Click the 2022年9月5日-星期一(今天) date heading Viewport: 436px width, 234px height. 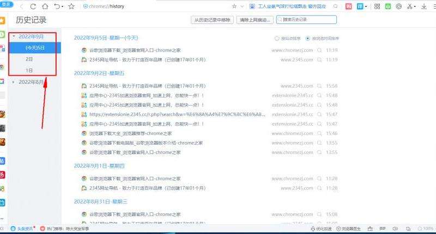[106, 38]
